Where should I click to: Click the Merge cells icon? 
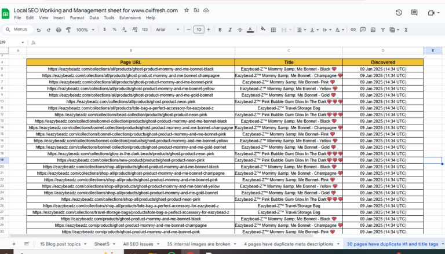tap(284, 30)
